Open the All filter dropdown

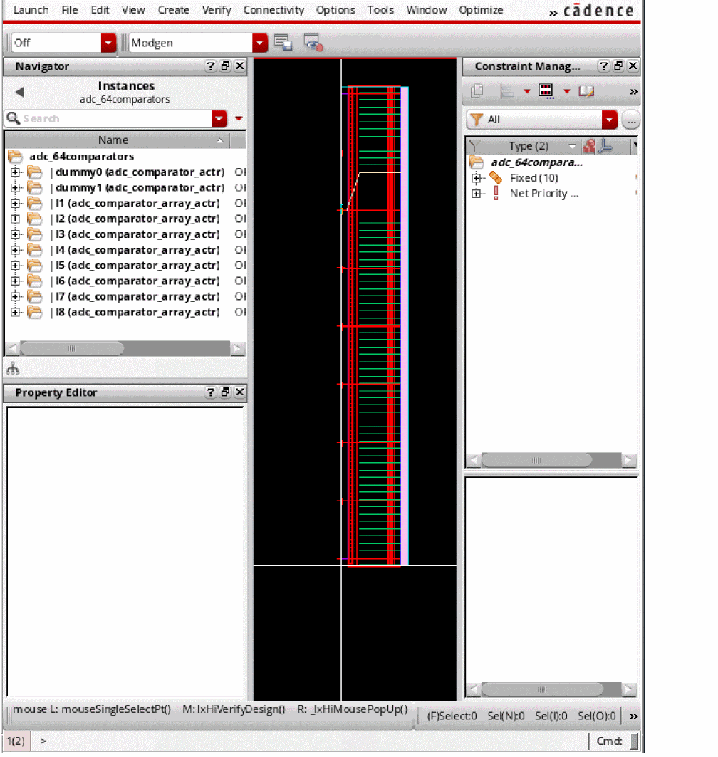tap(609, 120)
